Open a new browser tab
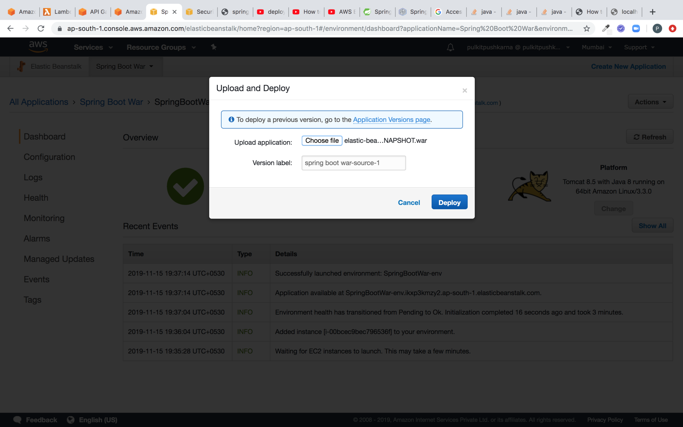 (x=652, y=12)
